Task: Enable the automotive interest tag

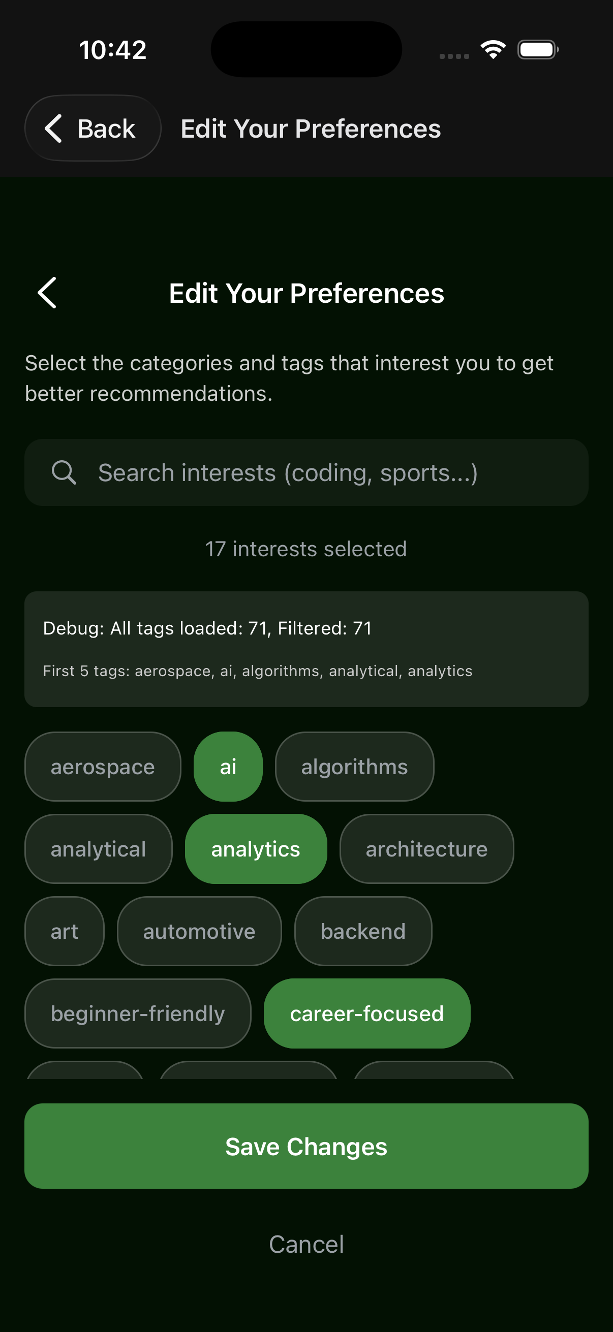Action: click(x=199, y=931)
